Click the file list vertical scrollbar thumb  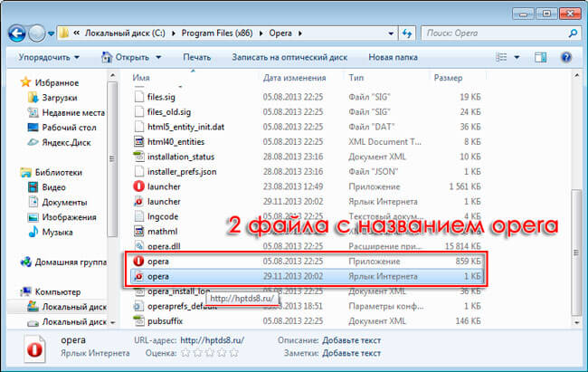click(576, 253)
